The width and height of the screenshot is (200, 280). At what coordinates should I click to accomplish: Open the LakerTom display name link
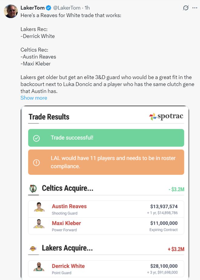[32, 8]
